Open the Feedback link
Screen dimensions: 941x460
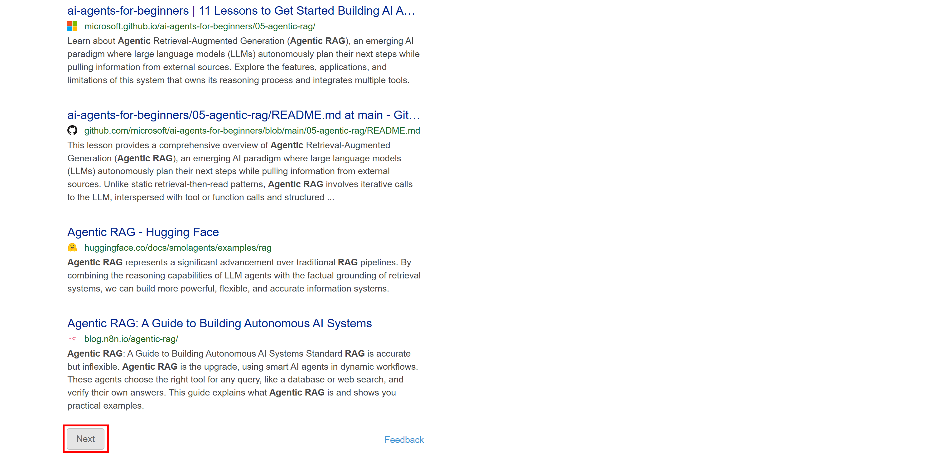(x=404, y=439)
